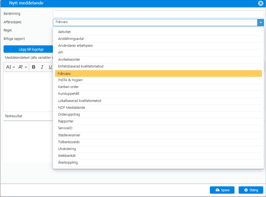Pick Kunduppehåll from the list

tap(158, 94)
